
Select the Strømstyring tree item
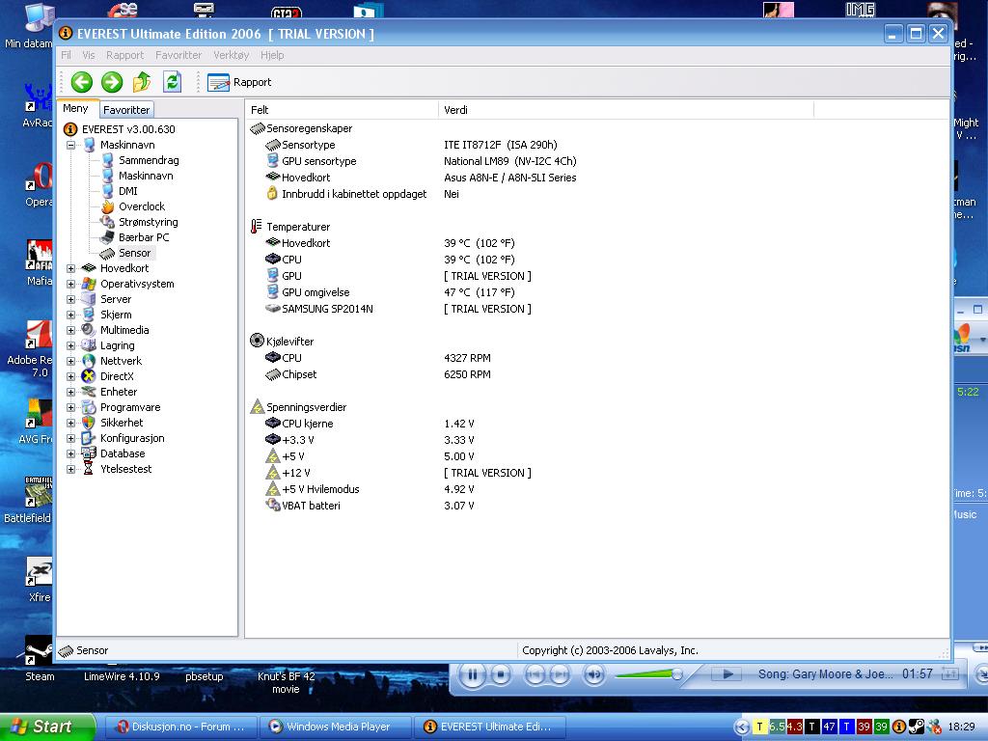point(148,222)
